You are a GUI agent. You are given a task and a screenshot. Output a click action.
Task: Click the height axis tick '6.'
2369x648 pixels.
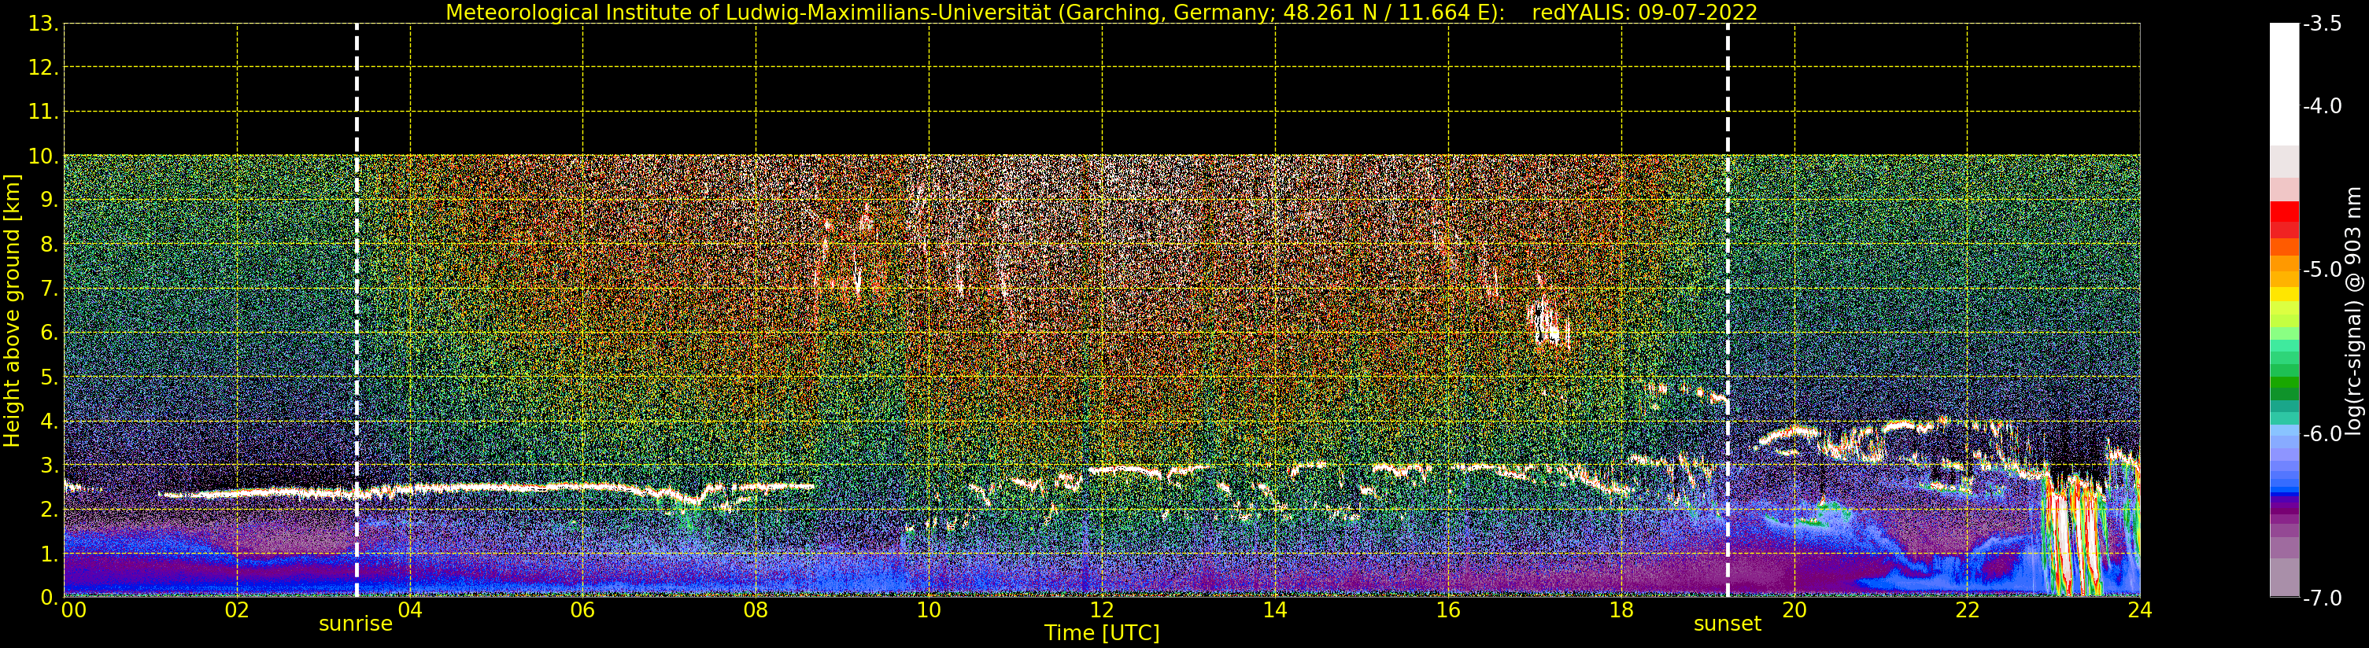coord(50,333)
